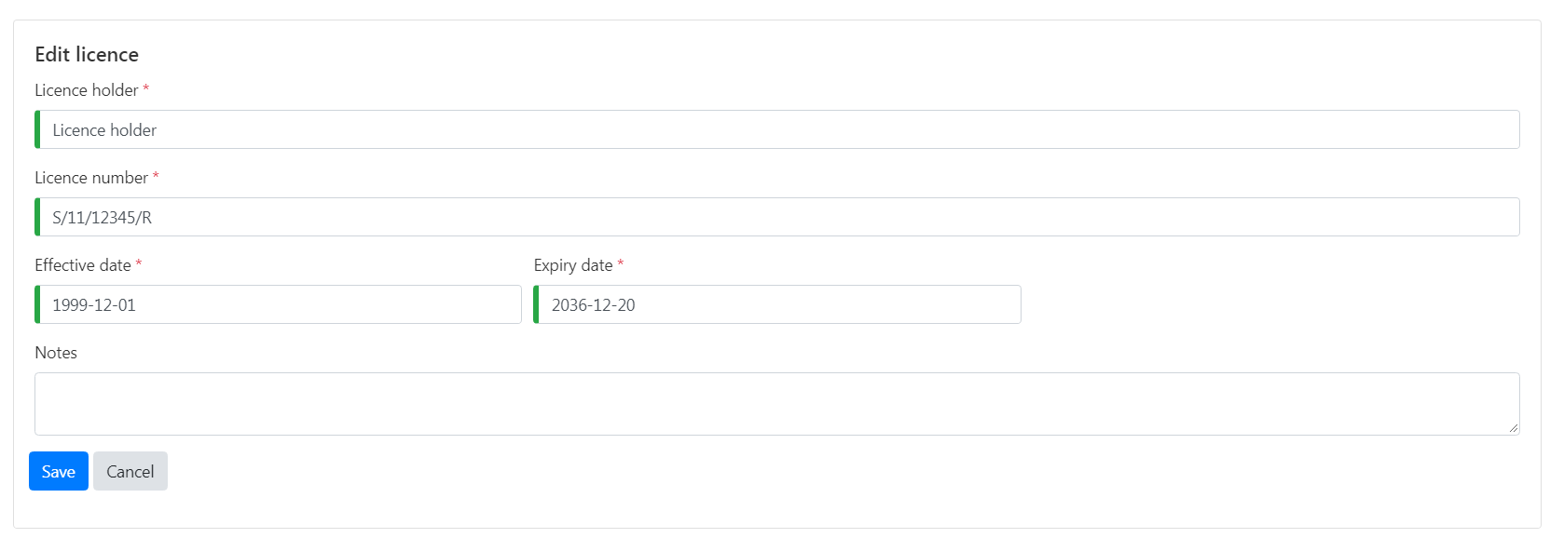Viewport: 1550px width, 538px height.
Task: Click green validation bar on Expiry date field
Action: pyautogui.click(x=536, y=304)
